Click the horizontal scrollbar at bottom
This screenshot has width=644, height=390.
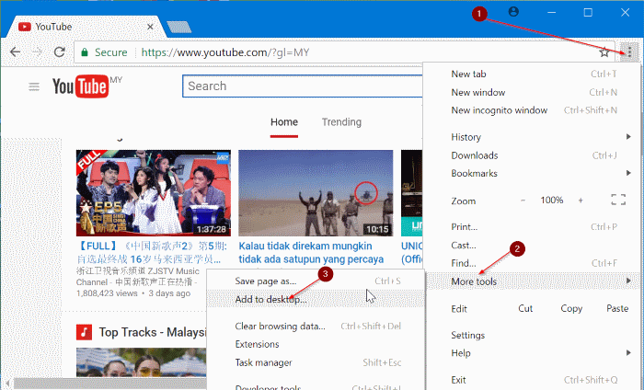[110, 384]
